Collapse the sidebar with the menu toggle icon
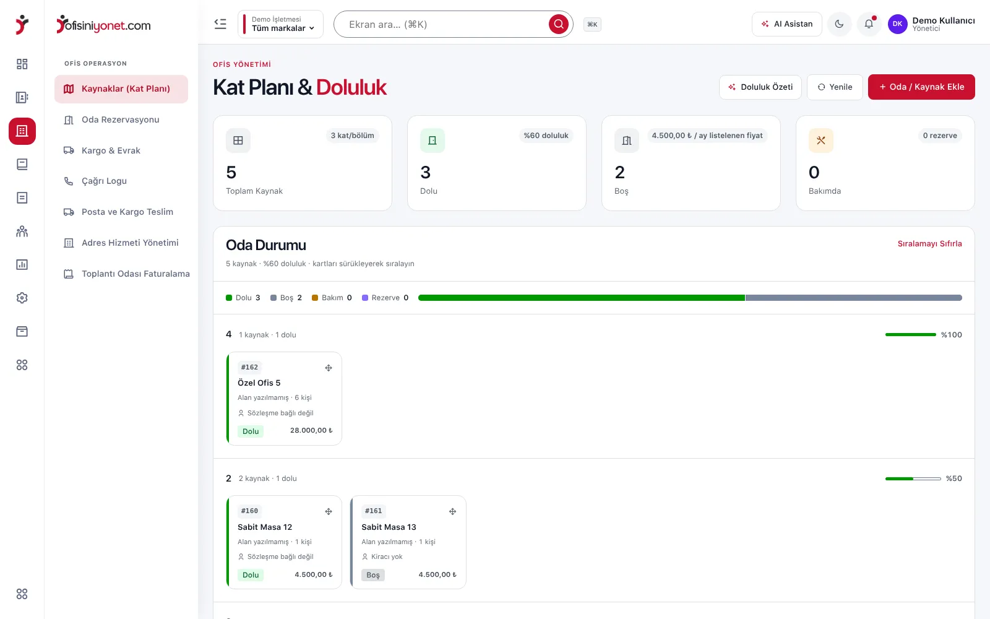 [220, 24]
